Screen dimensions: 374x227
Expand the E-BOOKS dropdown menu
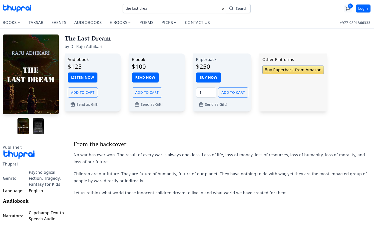[x=120, y=22]
